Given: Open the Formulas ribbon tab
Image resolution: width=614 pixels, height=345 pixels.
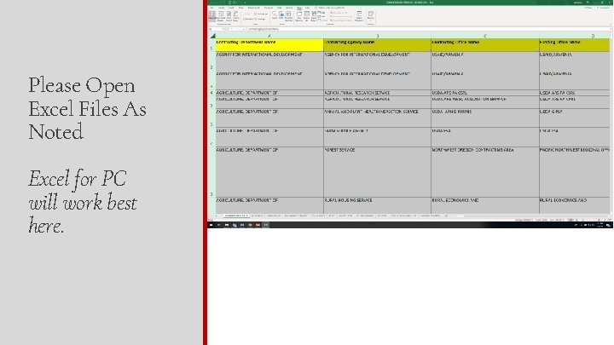Looking at the screenshot, I should coord(269,8).
